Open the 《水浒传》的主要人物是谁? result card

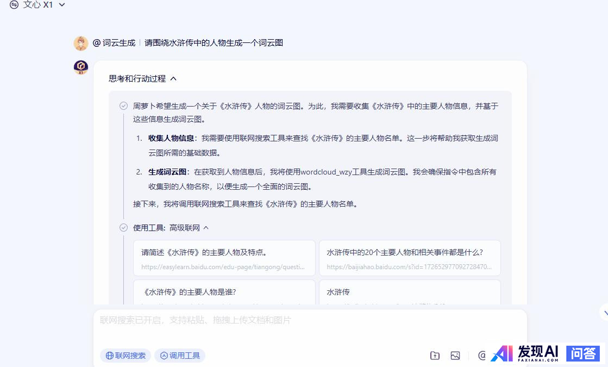tap(224, 292)
